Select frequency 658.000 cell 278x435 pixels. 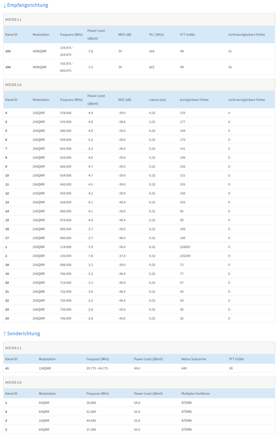click(x=66, y=202)
